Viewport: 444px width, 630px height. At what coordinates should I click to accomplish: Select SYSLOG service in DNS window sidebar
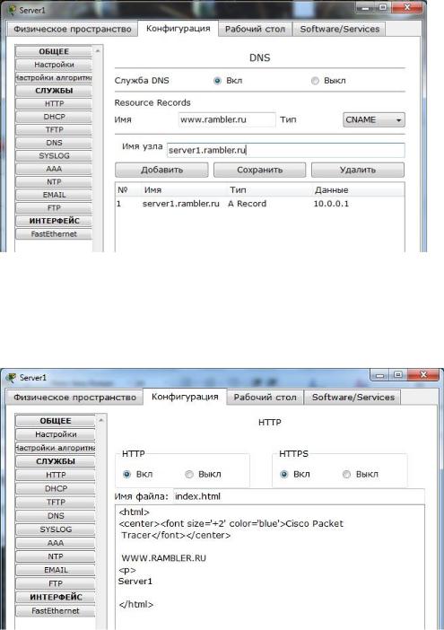point(54,155)
